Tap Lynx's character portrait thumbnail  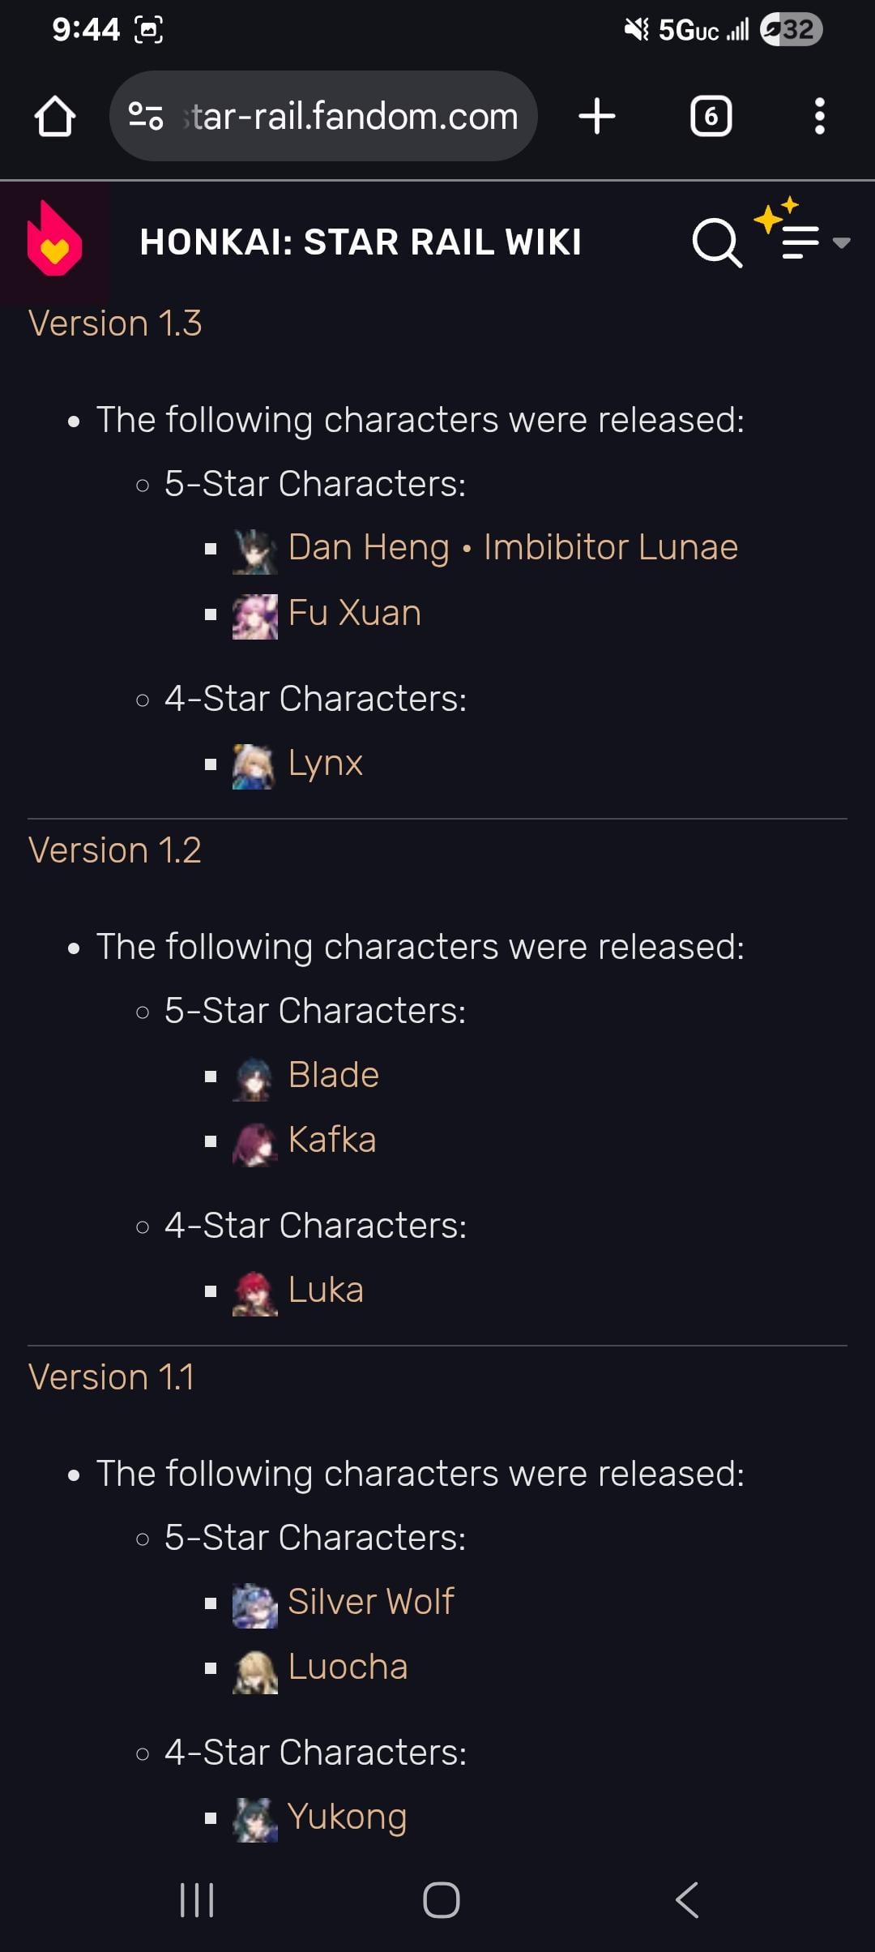pyautogui.click(x=254, y=766)
